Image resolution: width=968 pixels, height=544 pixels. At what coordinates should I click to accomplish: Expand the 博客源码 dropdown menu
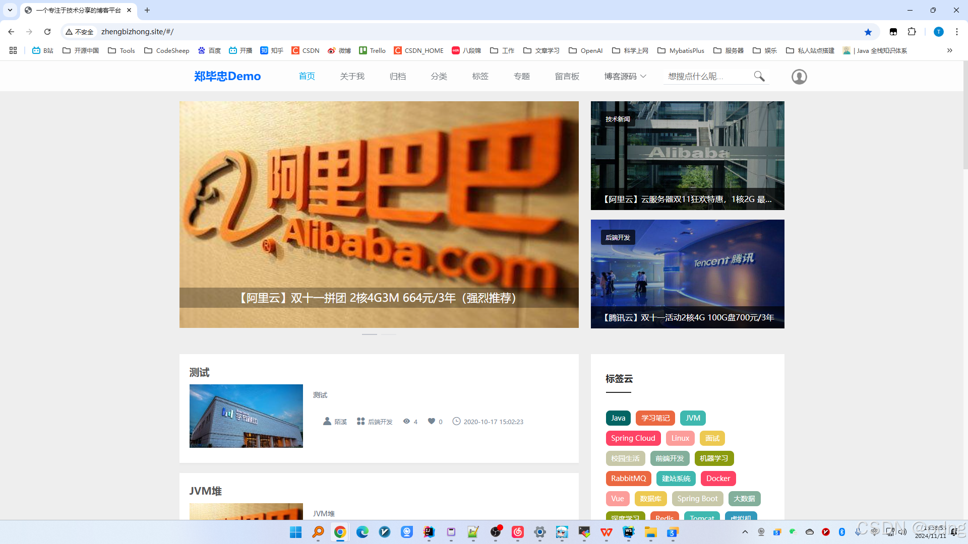pyautogui.click(x=625, y=76)
